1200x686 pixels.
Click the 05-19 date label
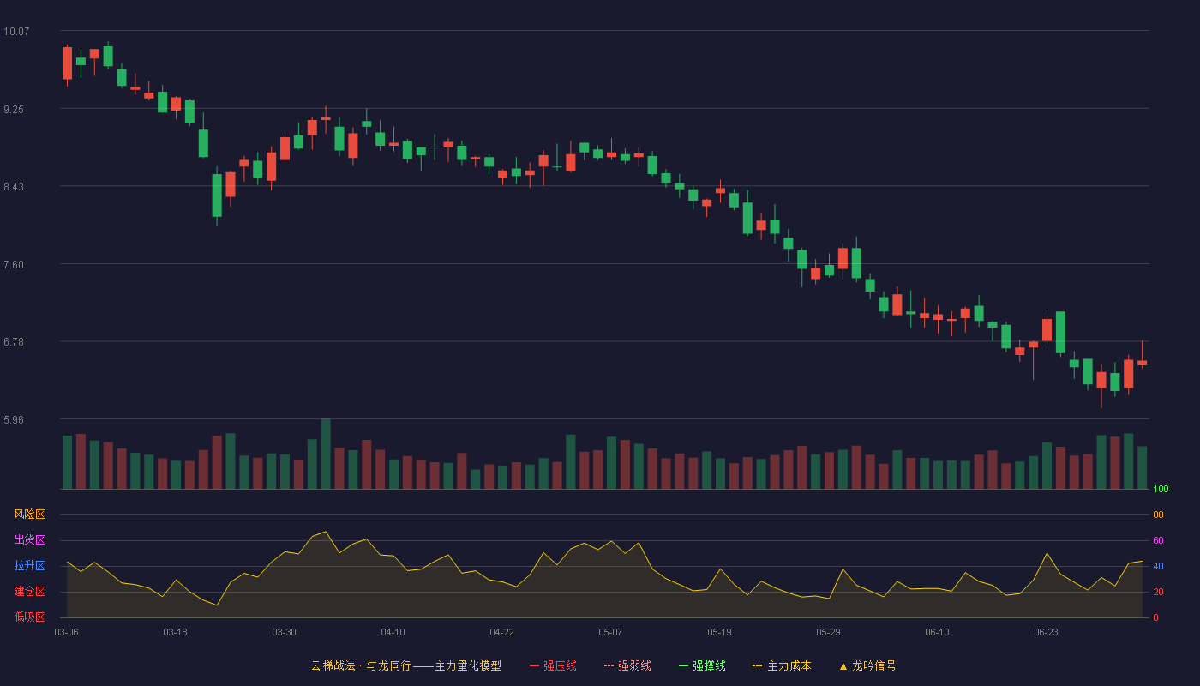coord(719,632)
